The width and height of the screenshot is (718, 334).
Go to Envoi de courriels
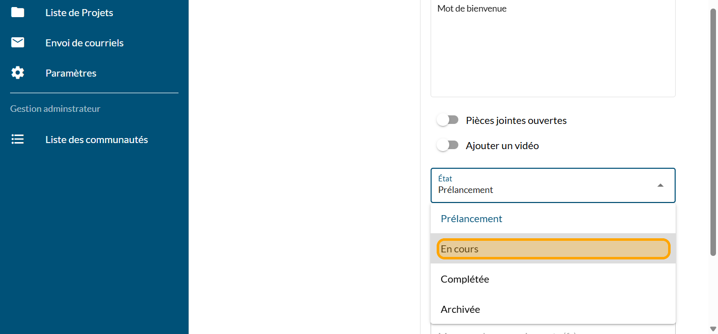84,43
